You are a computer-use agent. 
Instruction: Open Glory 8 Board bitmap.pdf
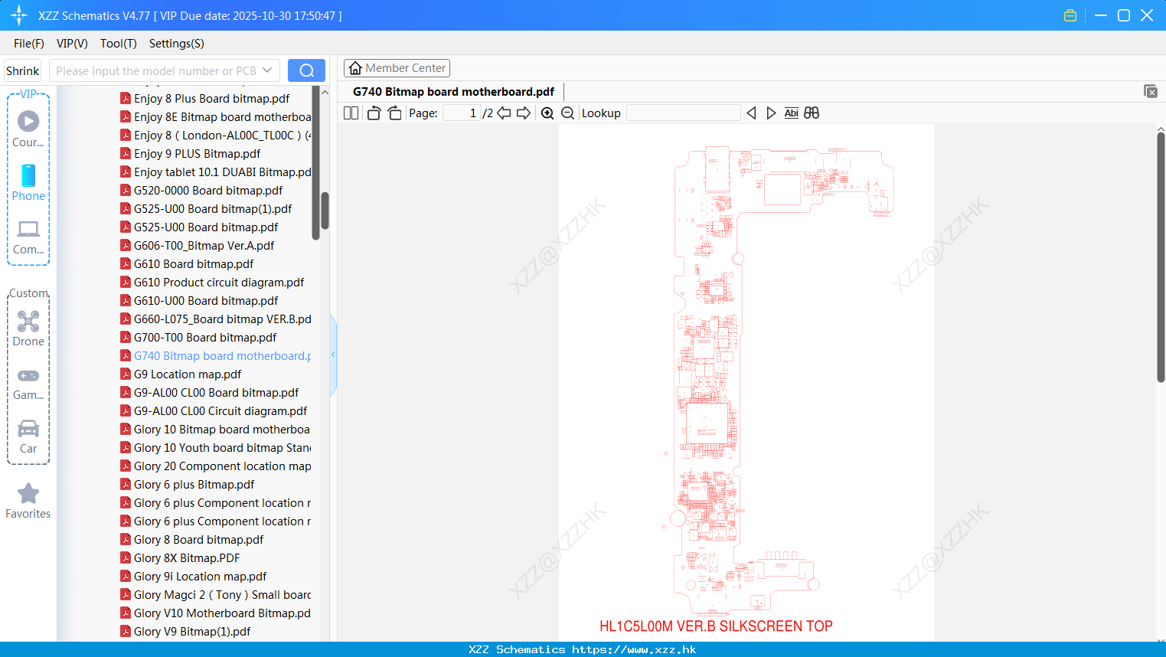(192, 540)
